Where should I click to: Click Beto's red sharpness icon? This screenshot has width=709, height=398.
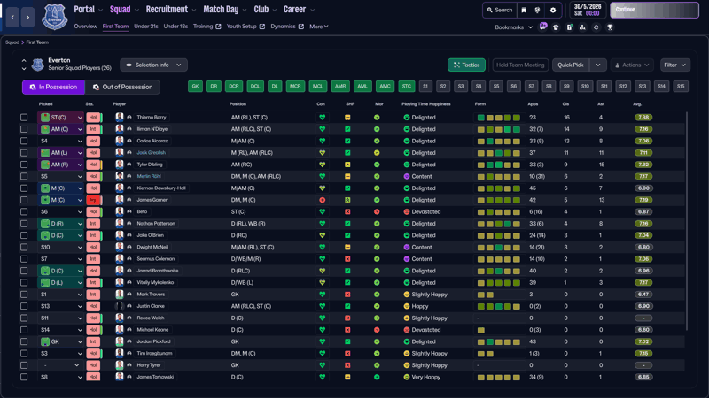point(347,211)
